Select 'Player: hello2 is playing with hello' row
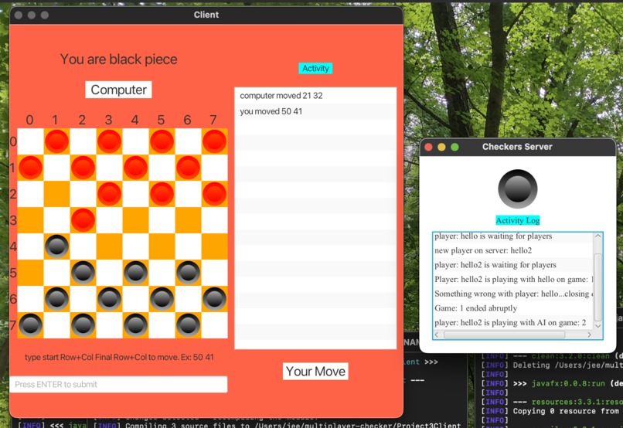 [x=513, y=279]
